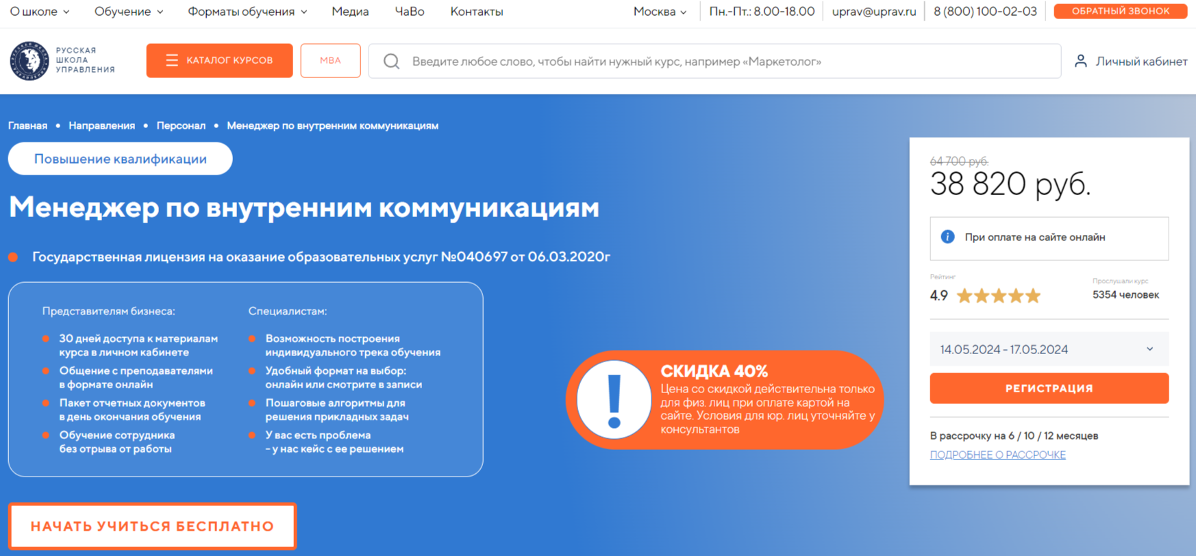
Task: Click the 5354 человек listener count
Action: pos(1125,294)
